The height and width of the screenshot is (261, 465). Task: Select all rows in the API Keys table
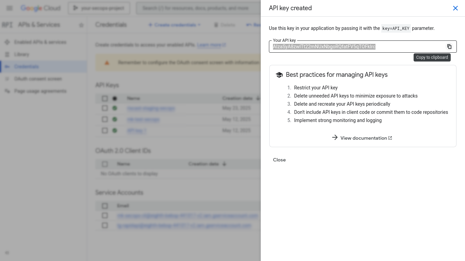(105, 99)
